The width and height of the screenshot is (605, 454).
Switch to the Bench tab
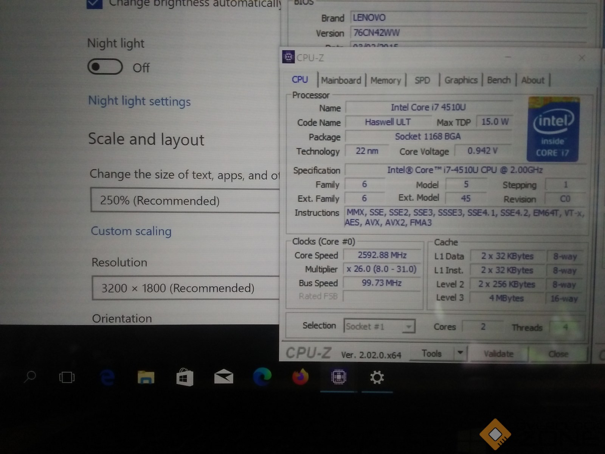tap(499, 80)
